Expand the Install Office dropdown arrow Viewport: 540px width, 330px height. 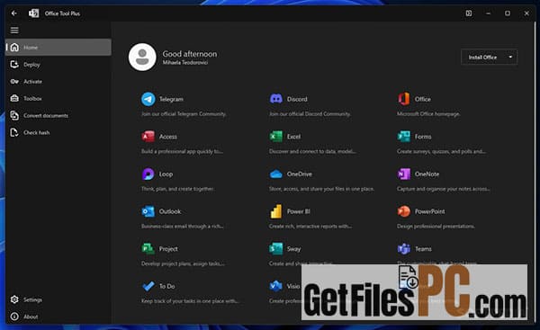[x=510, y=58]
